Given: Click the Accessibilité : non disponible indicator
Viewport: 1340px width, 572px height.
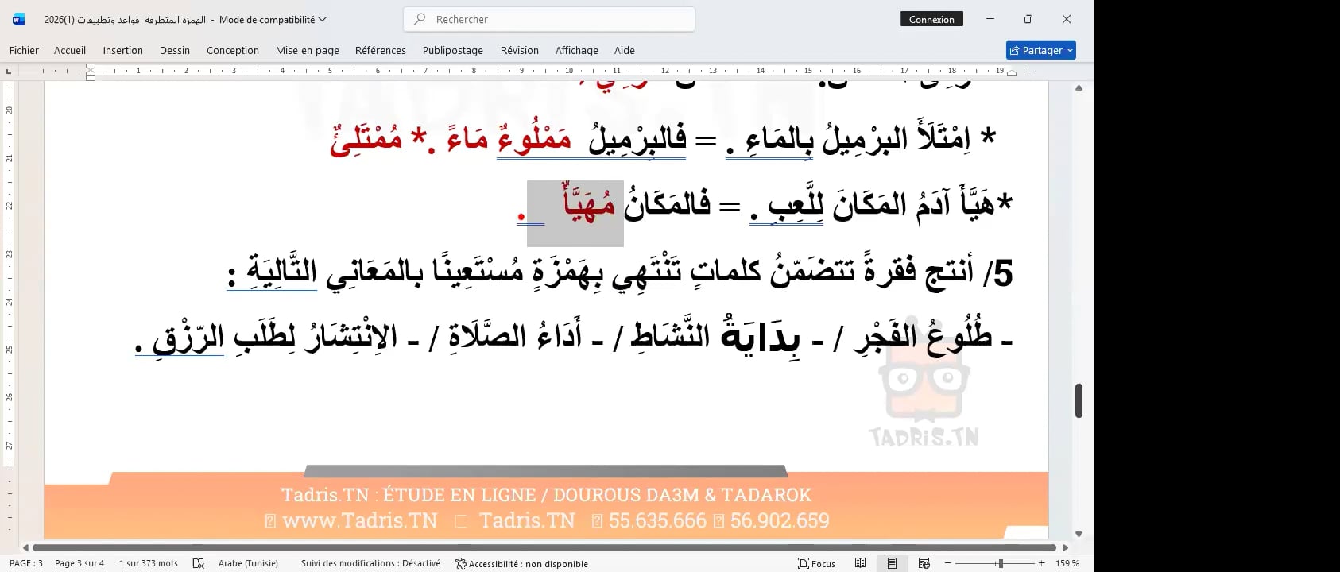Looking at the screenshot, I should click(521, 563).
